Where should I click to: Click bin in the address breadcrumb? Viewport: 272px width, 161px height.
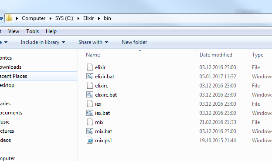pyautogui.click(x=107, y=18)
